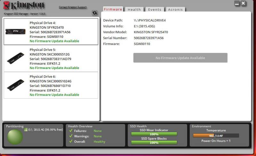Click the Warnings green checkmark
The image size is (256, 156).
click(x=71, y=136)
